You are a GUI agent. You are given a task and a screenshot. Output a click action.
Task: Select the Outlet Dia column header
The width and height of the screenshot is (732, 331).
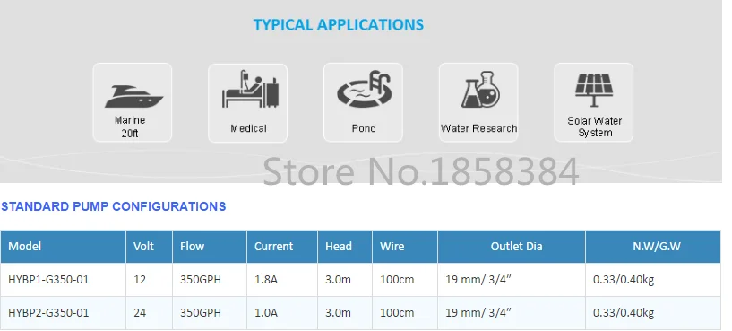(516, 246)
